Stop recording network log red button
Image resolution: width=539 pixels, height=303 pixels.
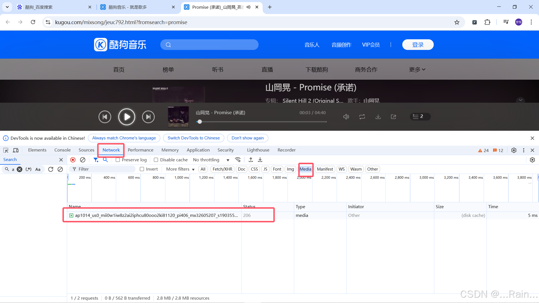tap(73, 160)
